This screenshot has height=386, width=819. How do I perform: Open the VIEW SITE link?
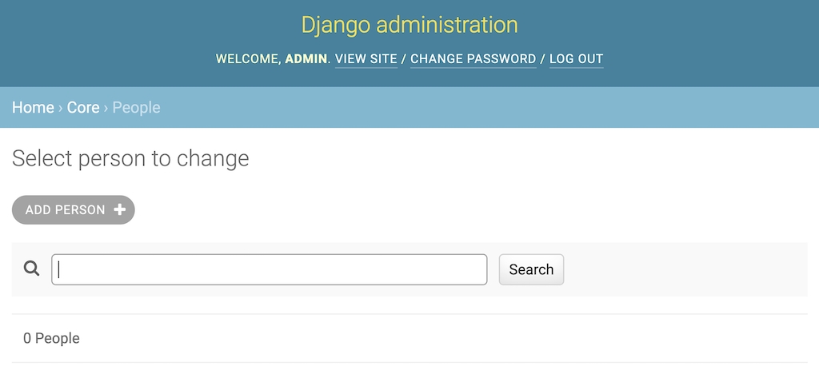coord(366,59)
